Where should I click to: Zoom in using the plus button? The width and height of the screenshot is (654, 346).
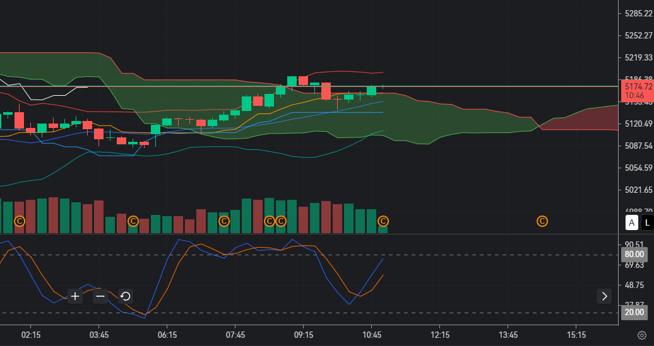[x=75, y=296]
